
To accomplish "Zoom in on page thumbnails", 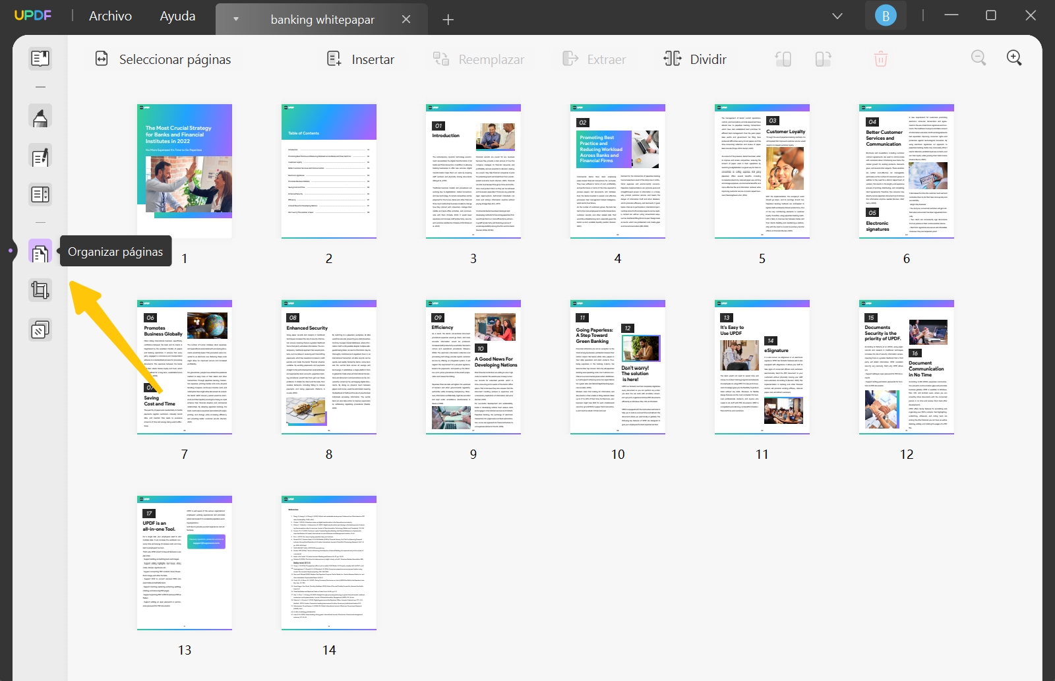I will click(x=1014, y=58).
